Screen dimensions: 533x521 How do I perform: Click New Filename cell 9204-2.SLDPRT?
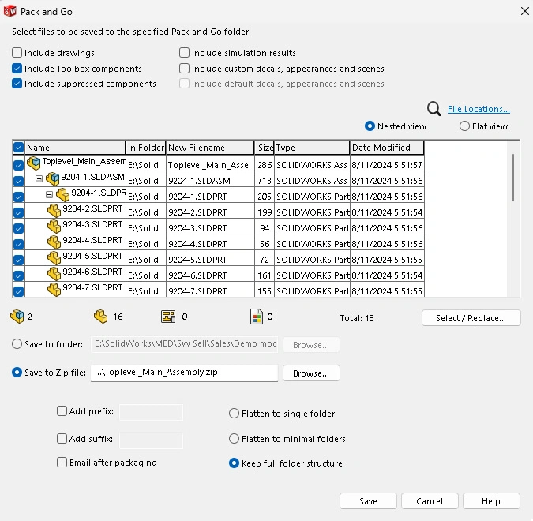[210, 212]
